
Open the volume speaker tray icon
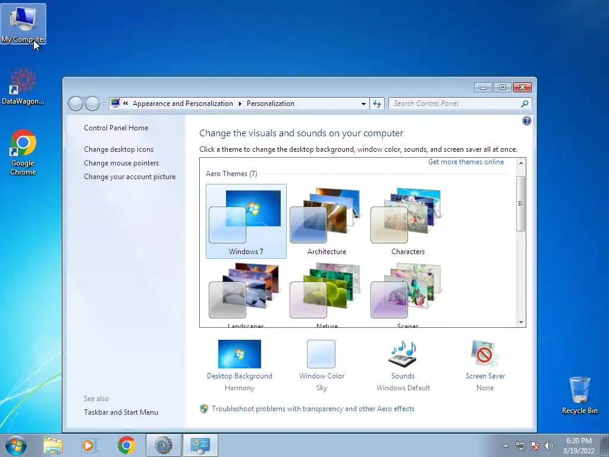[x=549, y=446]
